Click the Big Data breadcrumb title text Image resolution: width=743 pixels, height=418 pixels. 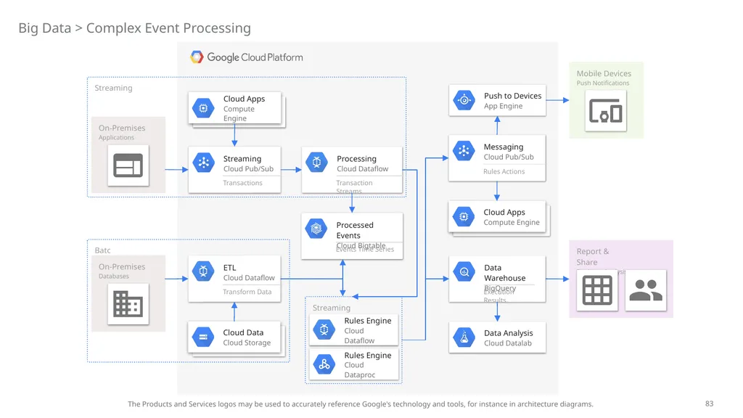pyautogui.click(x=44, y=28)
